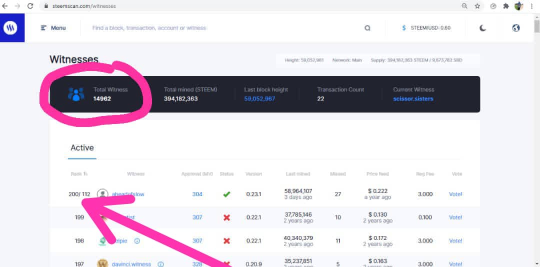Screen dimensions: 540x267
Task: Click the padlock icon in address bar
Action: click(x=46, y=6)
